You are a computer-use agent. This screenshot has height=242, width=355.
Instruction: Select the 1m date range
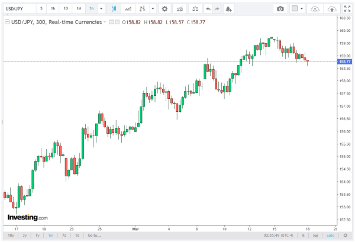click(x=50, y=235)
